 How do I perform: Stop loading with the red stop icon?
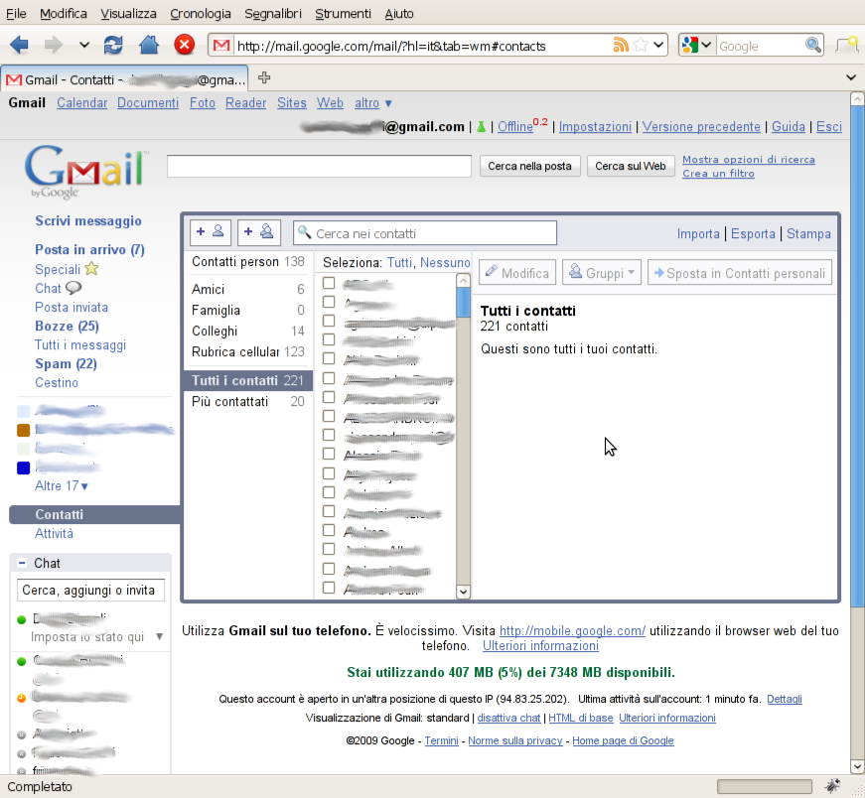coord(185,45)
